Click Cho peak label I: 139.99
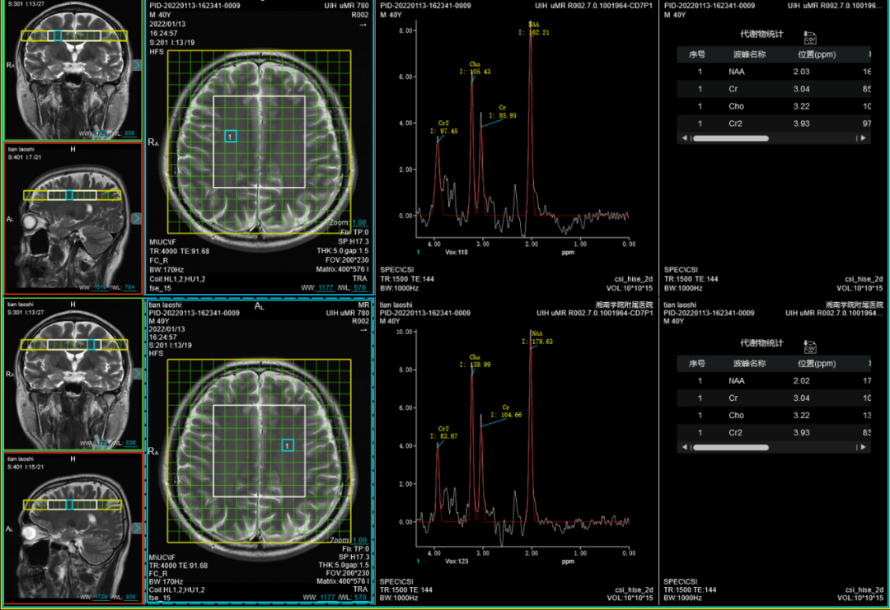This screenshot has width=890, height=610. tap(475, 365)
